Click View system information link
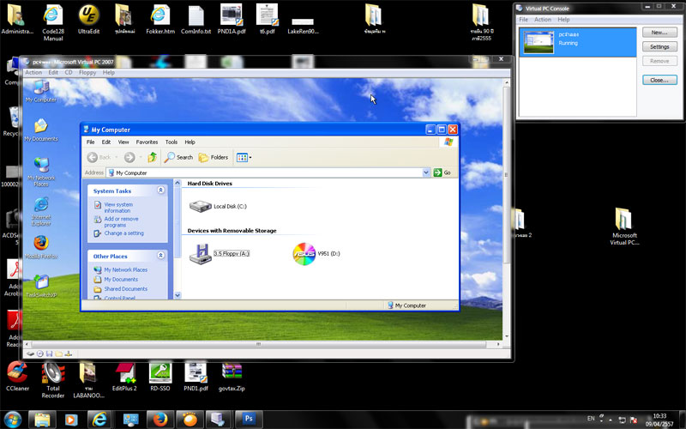686x429 pixels. point(118,208)
